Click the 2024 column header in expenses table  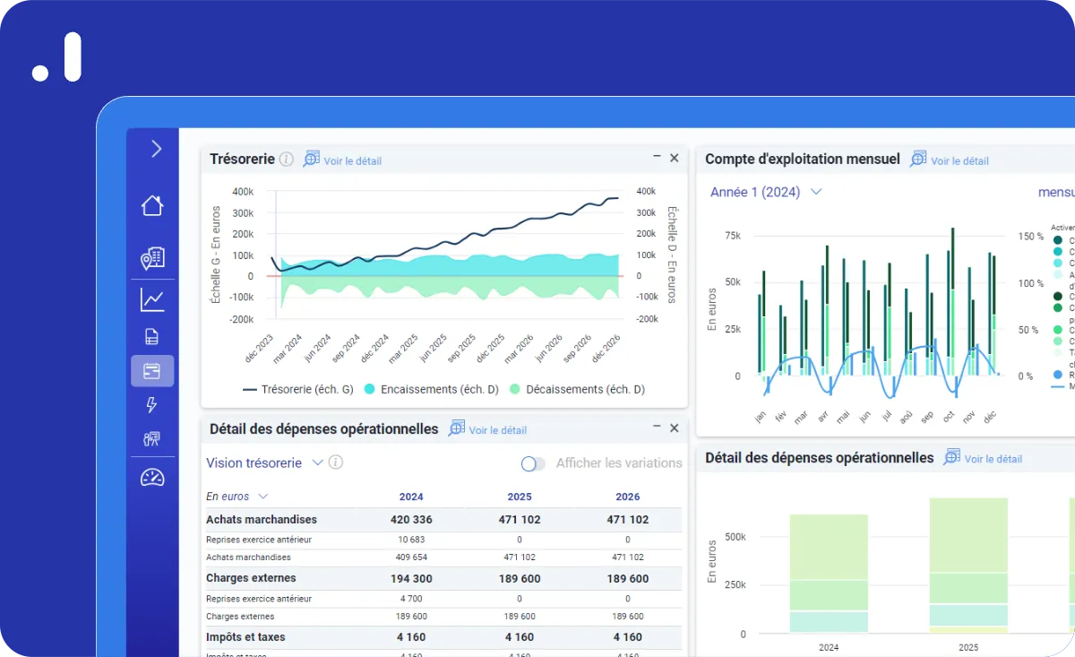(x=411, y=497)
